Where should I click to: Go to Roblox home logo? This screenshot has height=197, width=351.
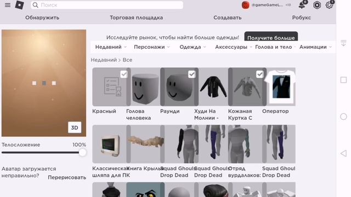[x=20, y=5]
